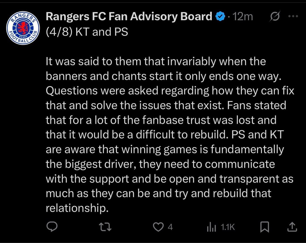This screenshot has width=306, height=243.
Task: Share the post with the upload arrow icon
Action: click(x=292, y=227)
